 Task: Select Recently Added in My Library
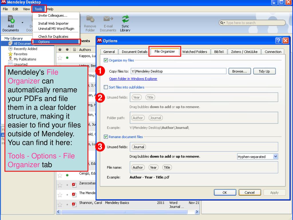pos(25,49)
